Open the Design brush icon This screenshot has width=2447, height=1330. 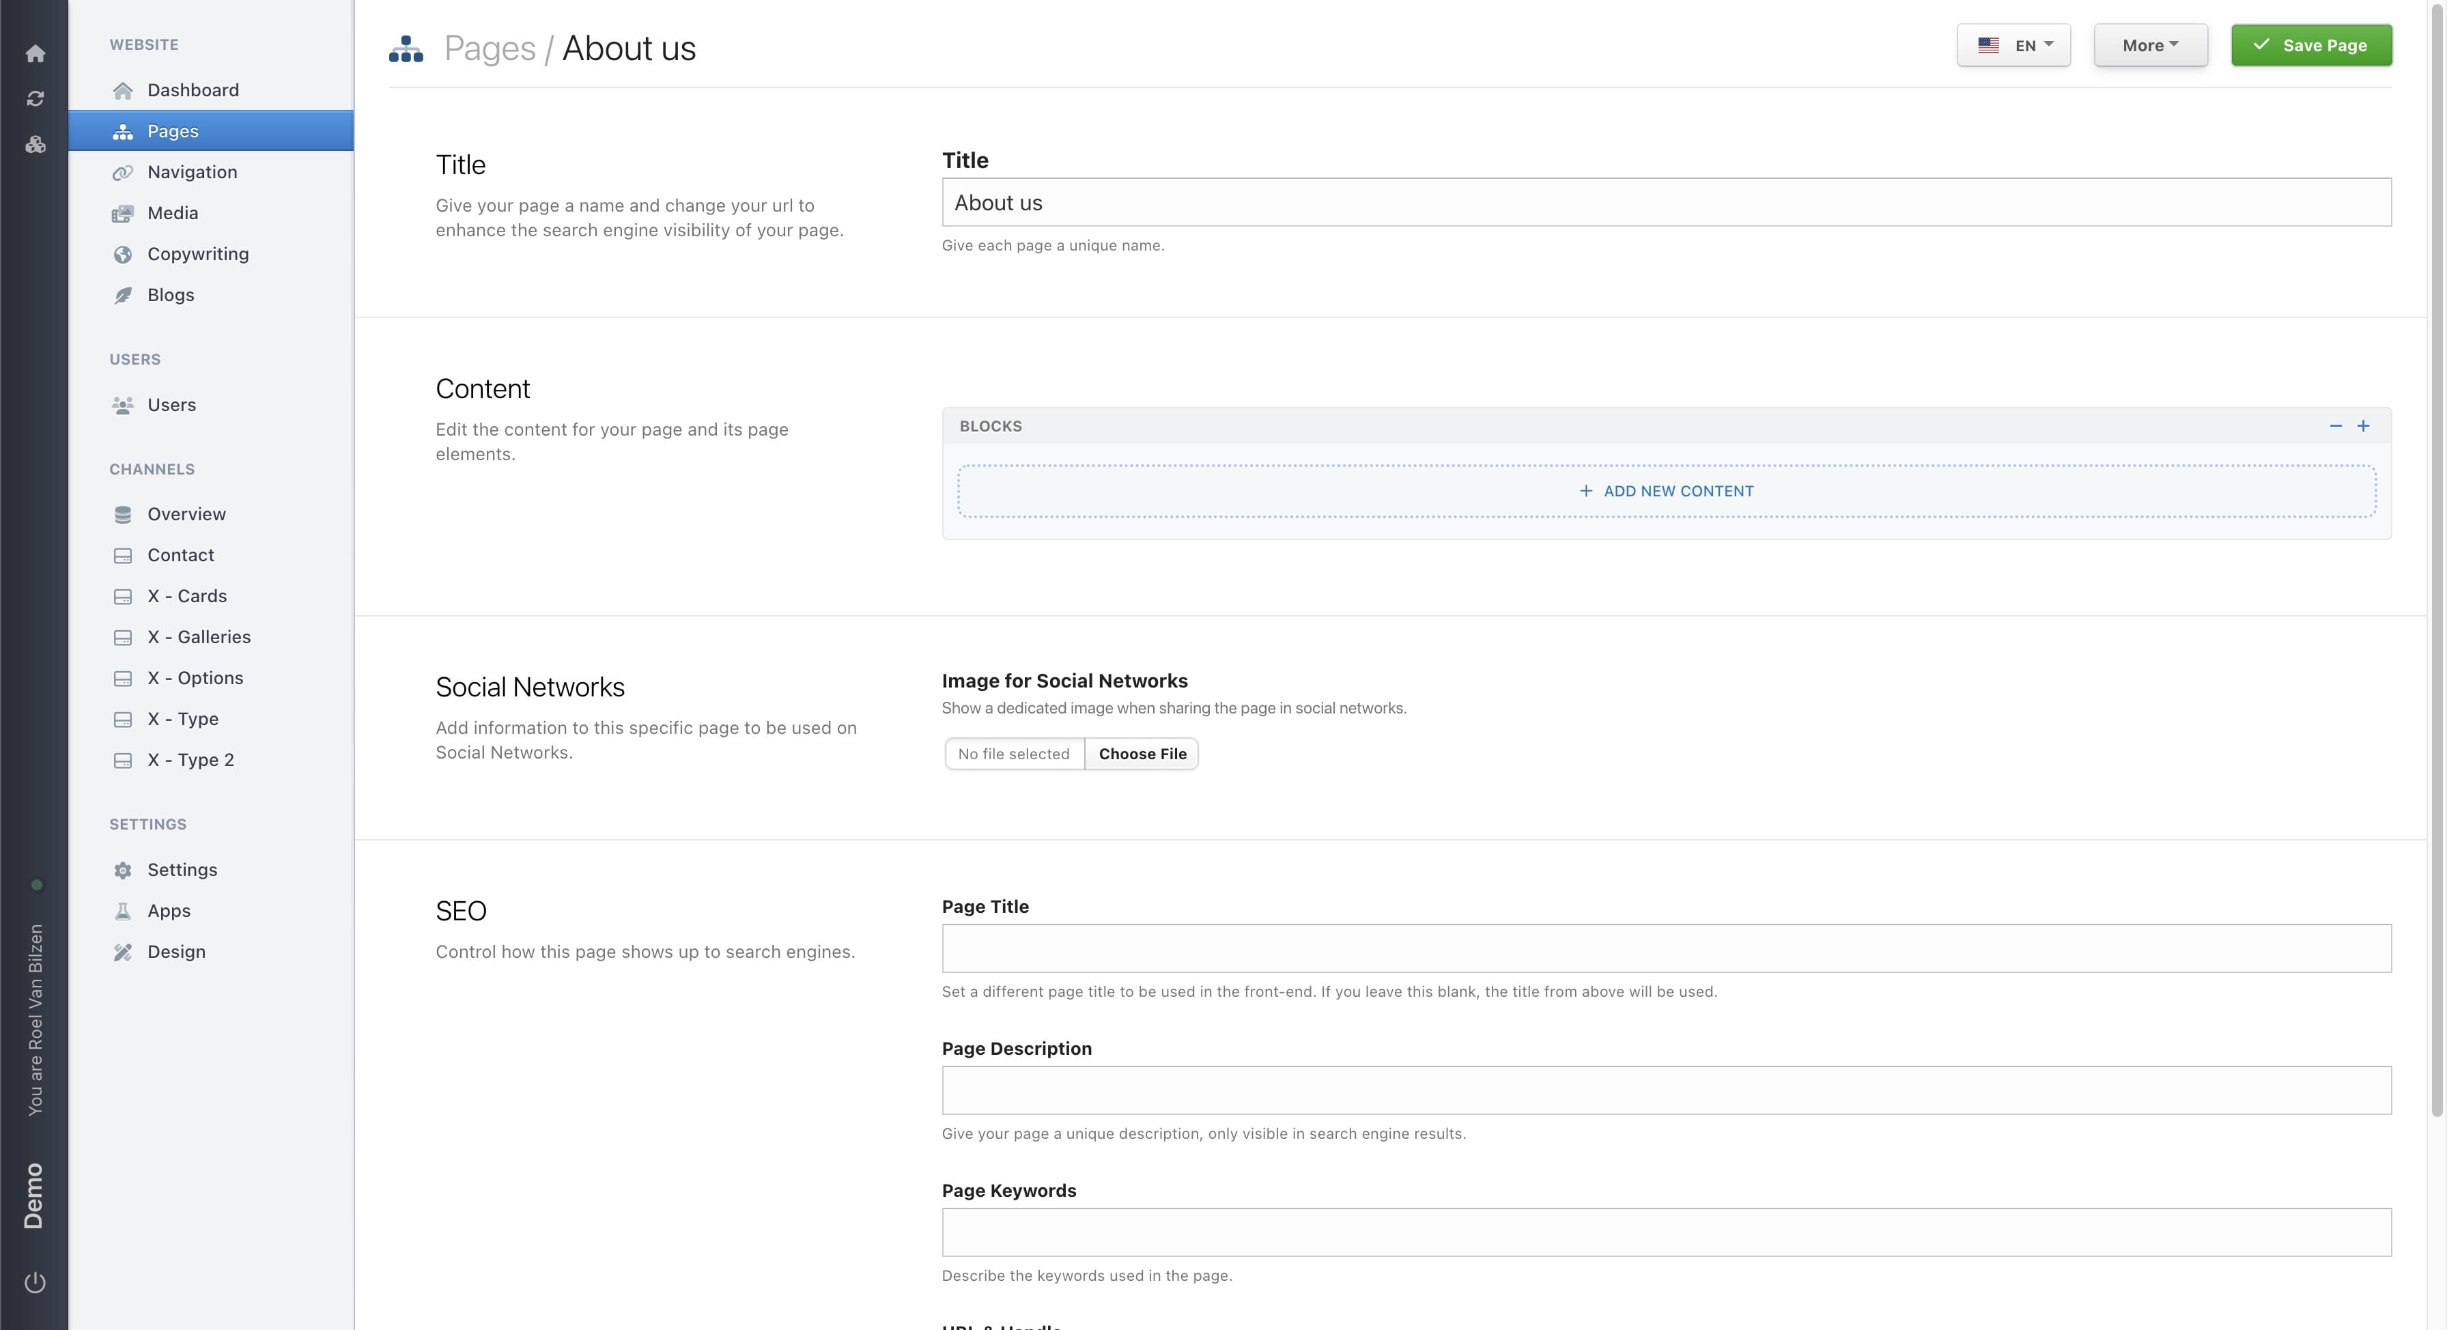[x=124, y=951]
